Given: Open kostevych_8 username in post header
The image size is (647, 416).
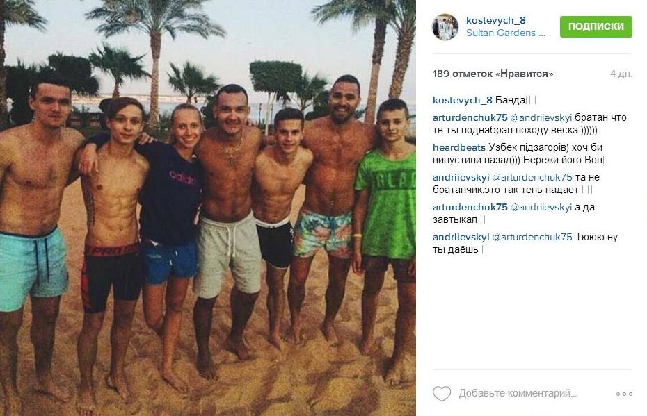Looking at the screenshot, I should click(495, 20).
